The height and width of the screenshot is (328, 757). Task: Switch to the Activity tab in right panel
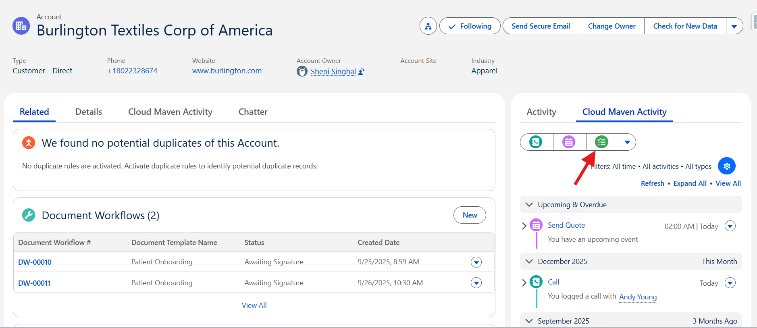point(541,112)
